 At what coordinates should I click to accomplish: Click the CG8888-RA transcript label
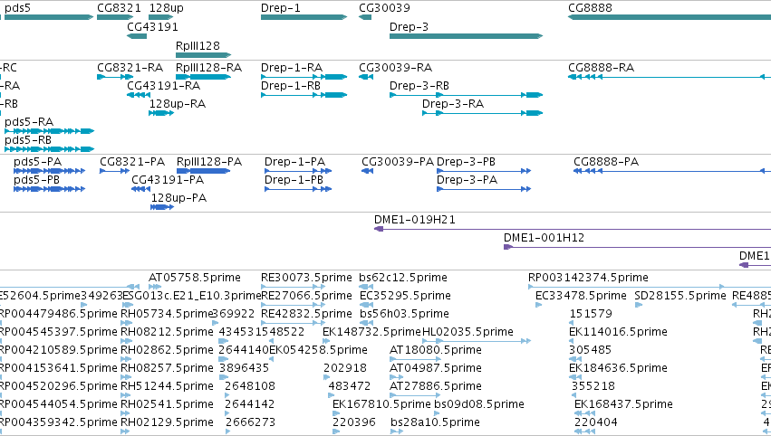click(601, 67)
